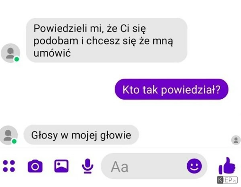Click the avatar next to 'Głosy w mojej głowie'
Image resolution: width=241 pixels, height=187 pixels.
8,135
